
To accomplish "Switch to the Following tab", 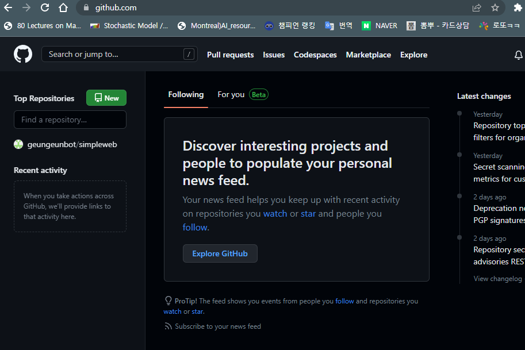I will 186,95.
